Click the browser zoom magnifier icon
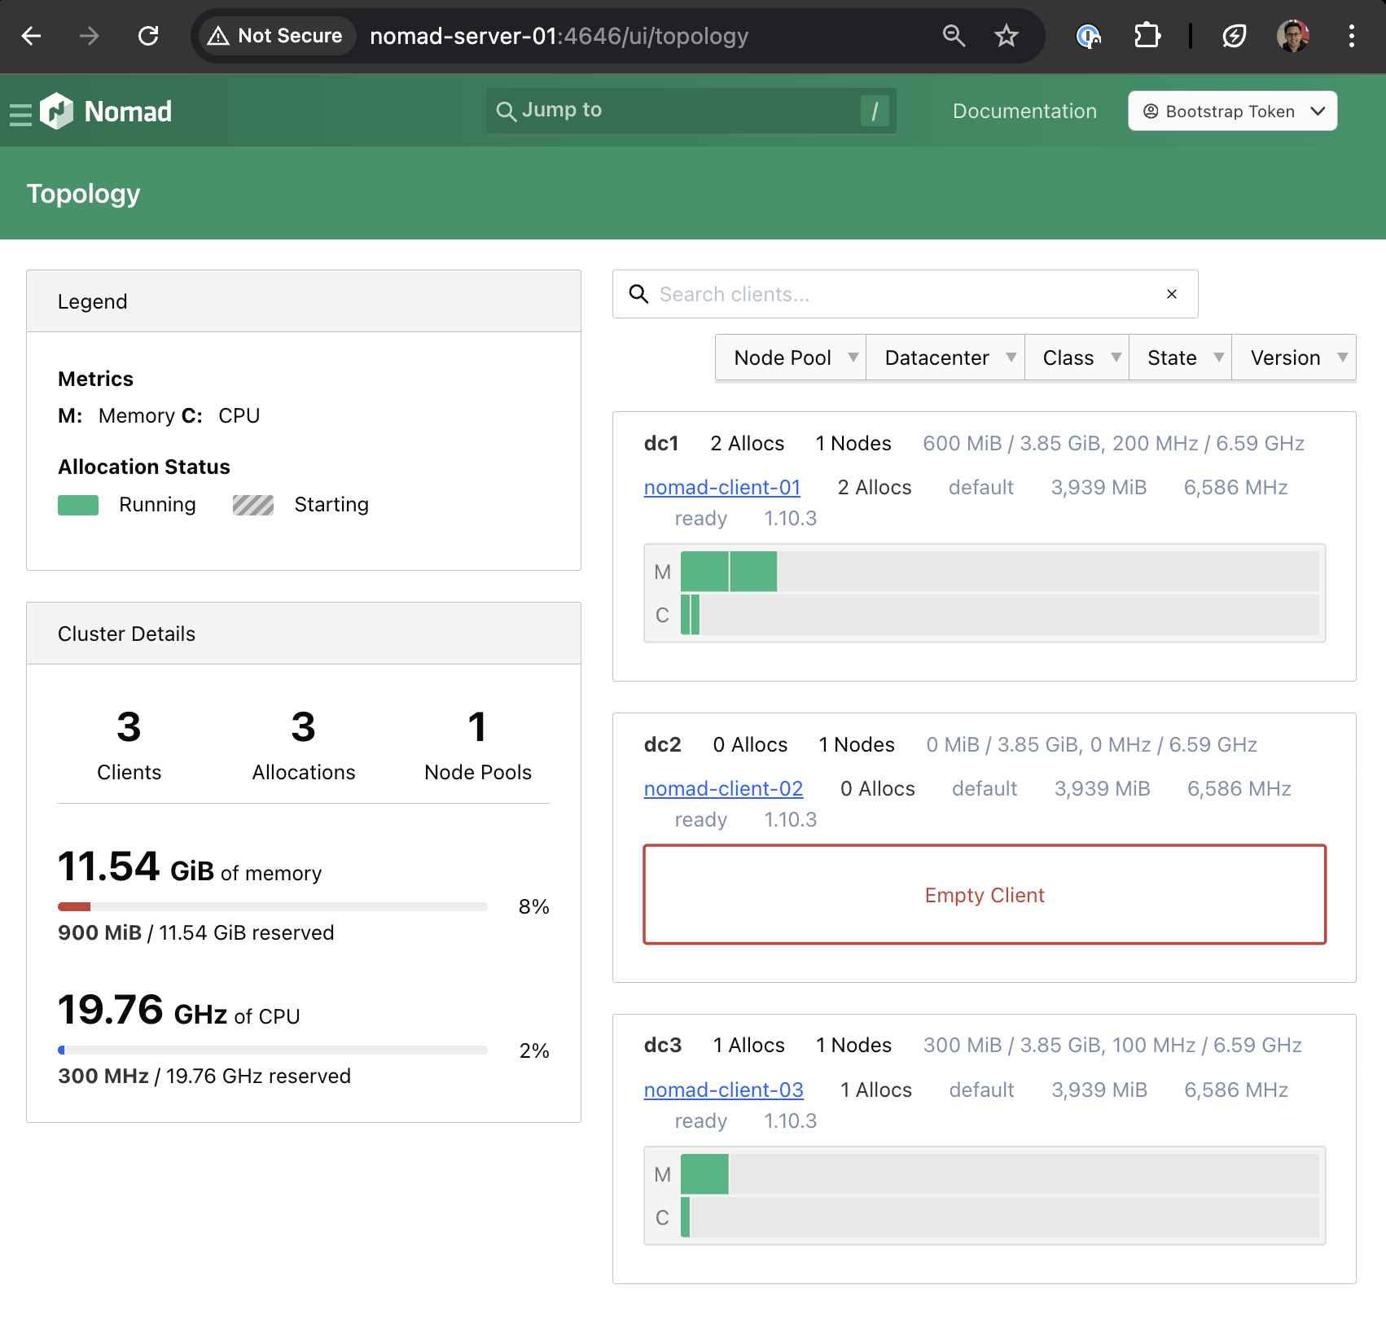Viewport: 1386px width, 1342px height. point(954,36)
